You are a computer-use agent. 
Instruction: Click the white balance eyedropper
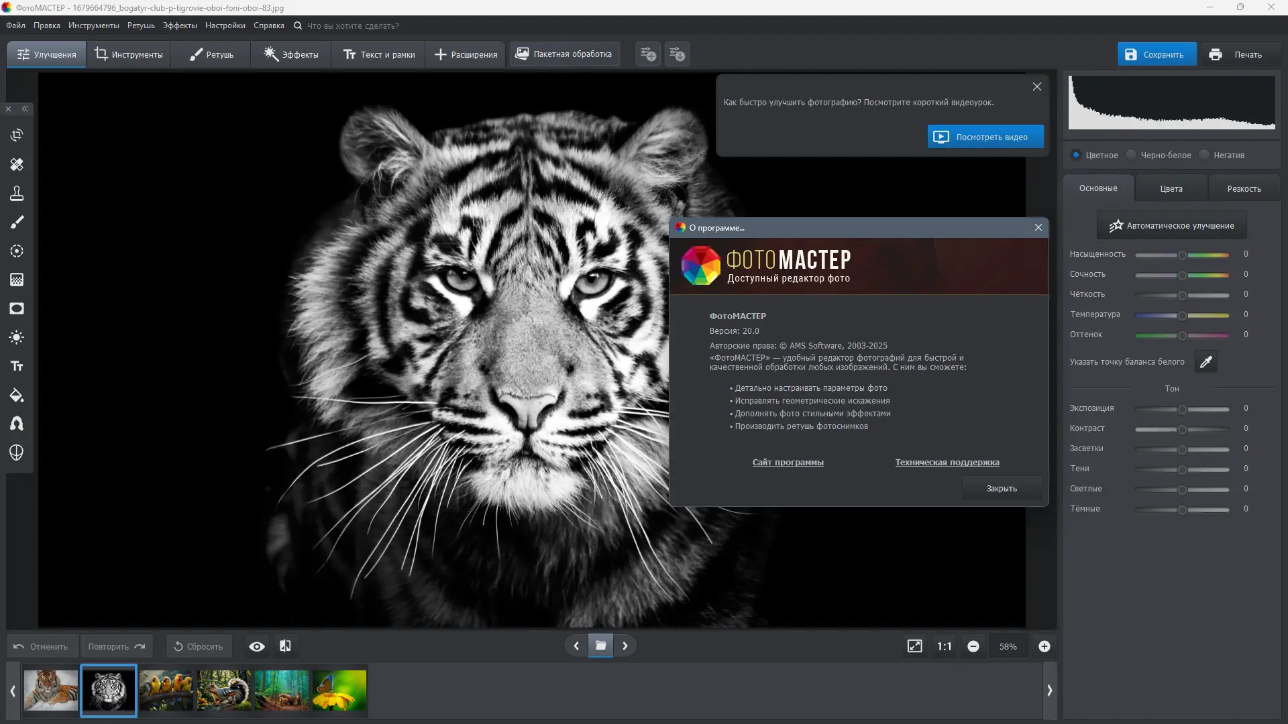1205,362
